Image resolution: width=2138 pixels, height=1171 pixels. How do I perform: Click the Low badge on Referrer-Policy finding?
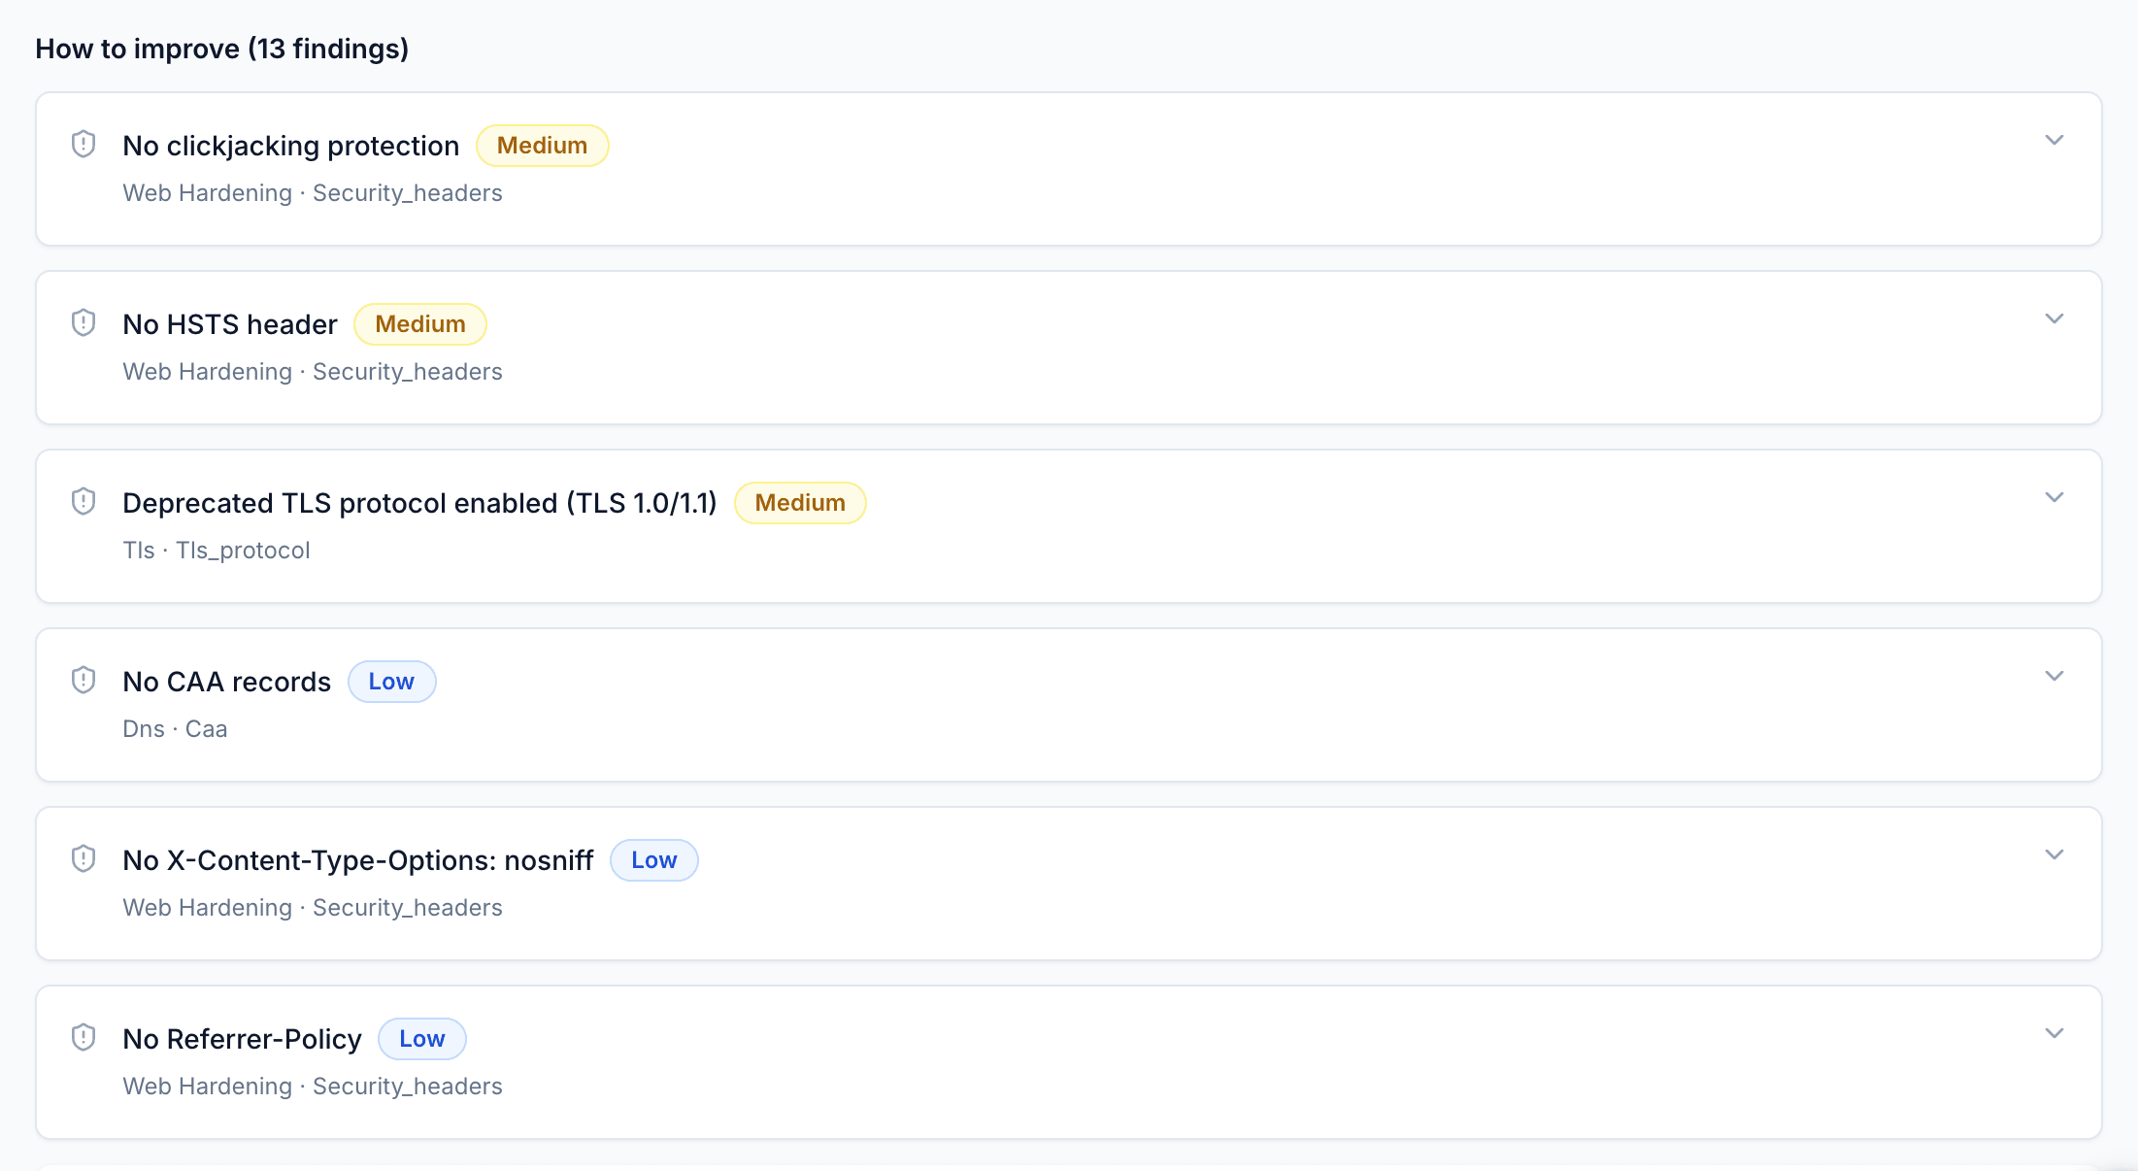(422, 1039)
